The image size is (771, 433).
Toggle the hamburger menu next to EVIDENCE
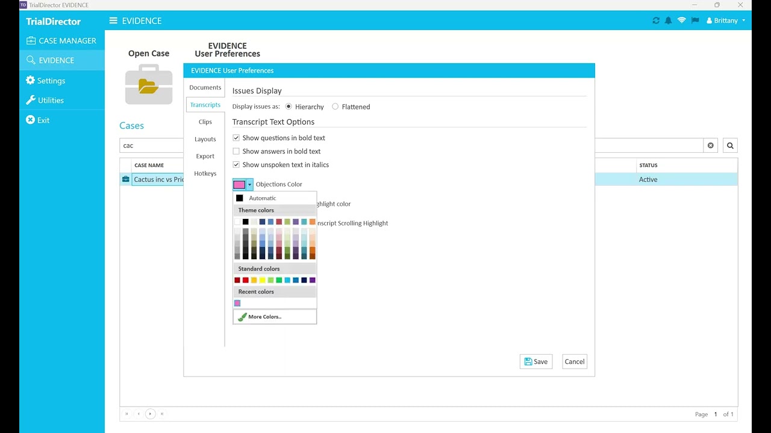click(x=113, y=20)
